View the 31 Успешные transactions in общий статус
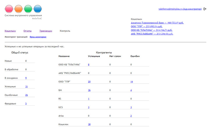Image resolution: width=211 pixels, height=131 pixels. tap(26, 86)
